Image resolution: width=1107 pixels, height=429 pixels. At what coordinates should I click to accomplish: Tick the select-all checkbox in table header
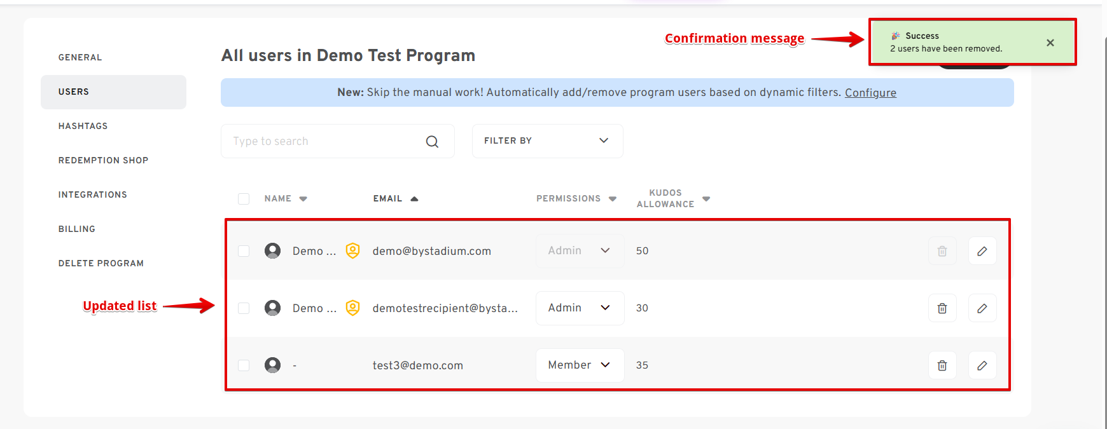(244, 199)
